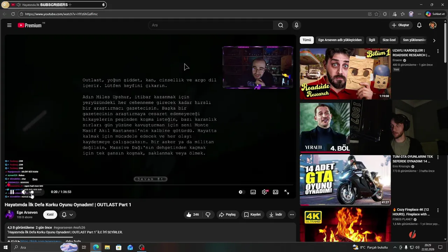
Task: Open the #egearseven hashtag link
Action: pyautogui.click(x=63, y=227)
